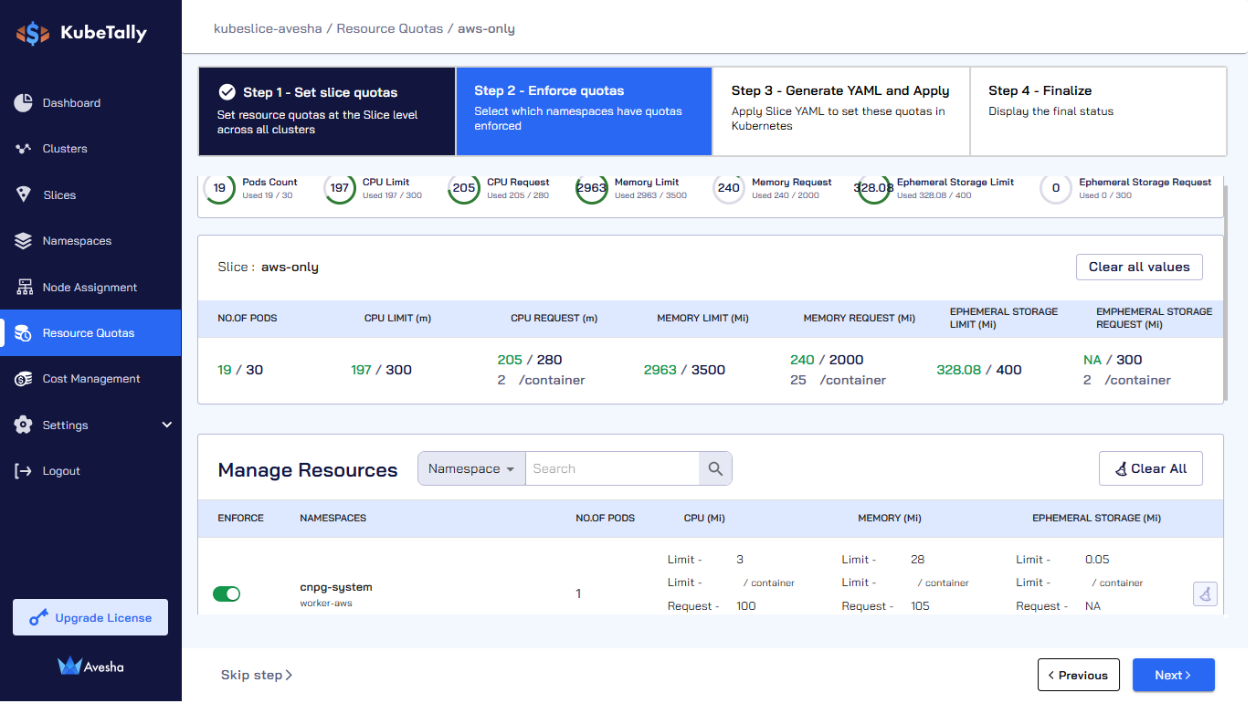Click the Node Assignment icon
Screen dimensions: 1256x714
(x=24, y=287)
